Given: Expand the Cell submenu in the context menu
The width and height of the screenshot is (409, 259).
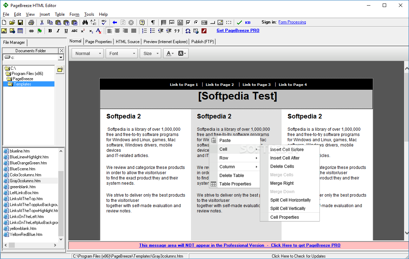Looking at the screenshot, I should (x=238, y=149).
